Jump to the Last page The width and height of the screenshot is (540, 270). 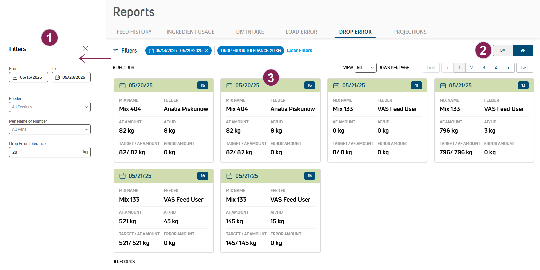[524, 68]
